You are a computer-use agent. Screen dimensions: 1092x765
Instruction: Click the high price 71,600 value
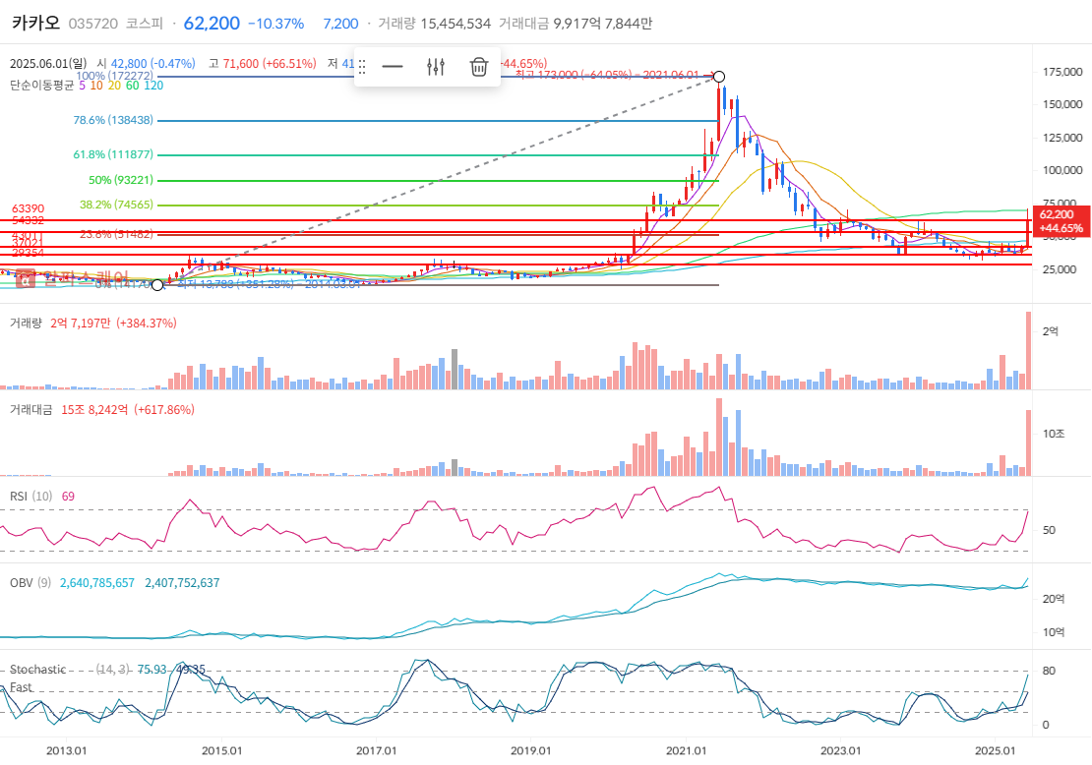point(240,63)
